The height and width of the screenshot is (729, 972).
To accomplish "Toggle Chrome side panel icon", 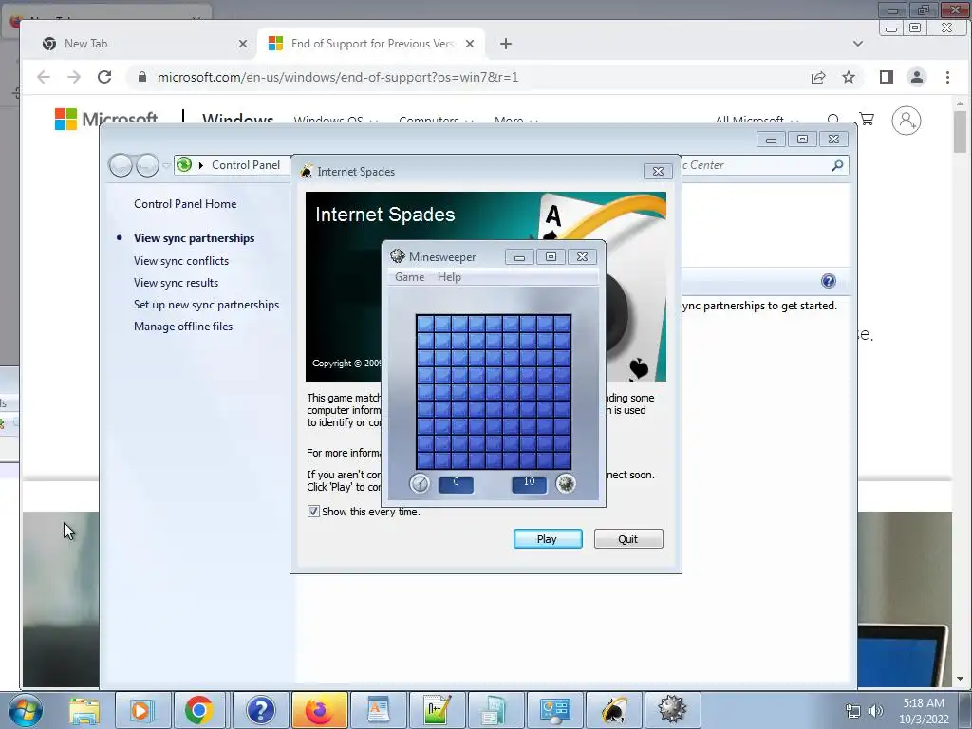I will [887, 77].
